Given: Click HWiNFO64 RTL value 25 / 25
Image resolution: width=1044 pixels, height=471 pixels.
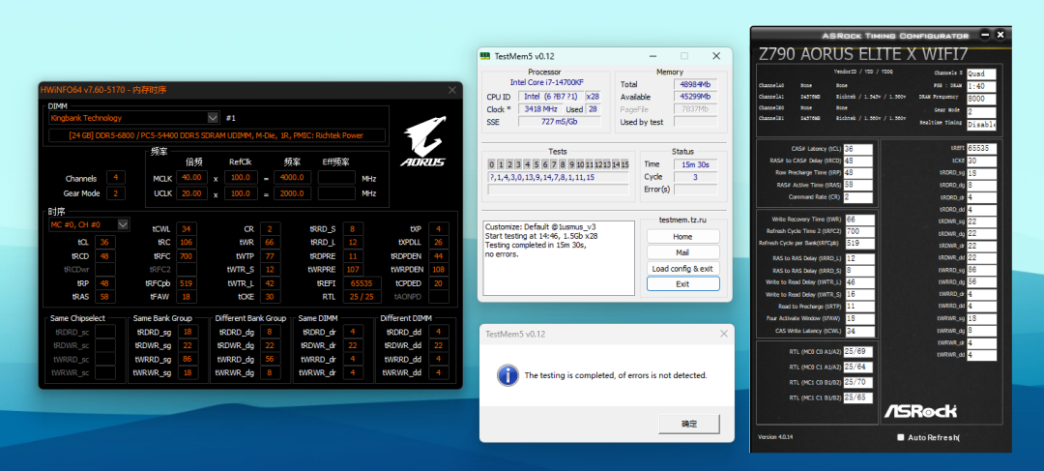Looking at the screenshot, I should (362, 297).
